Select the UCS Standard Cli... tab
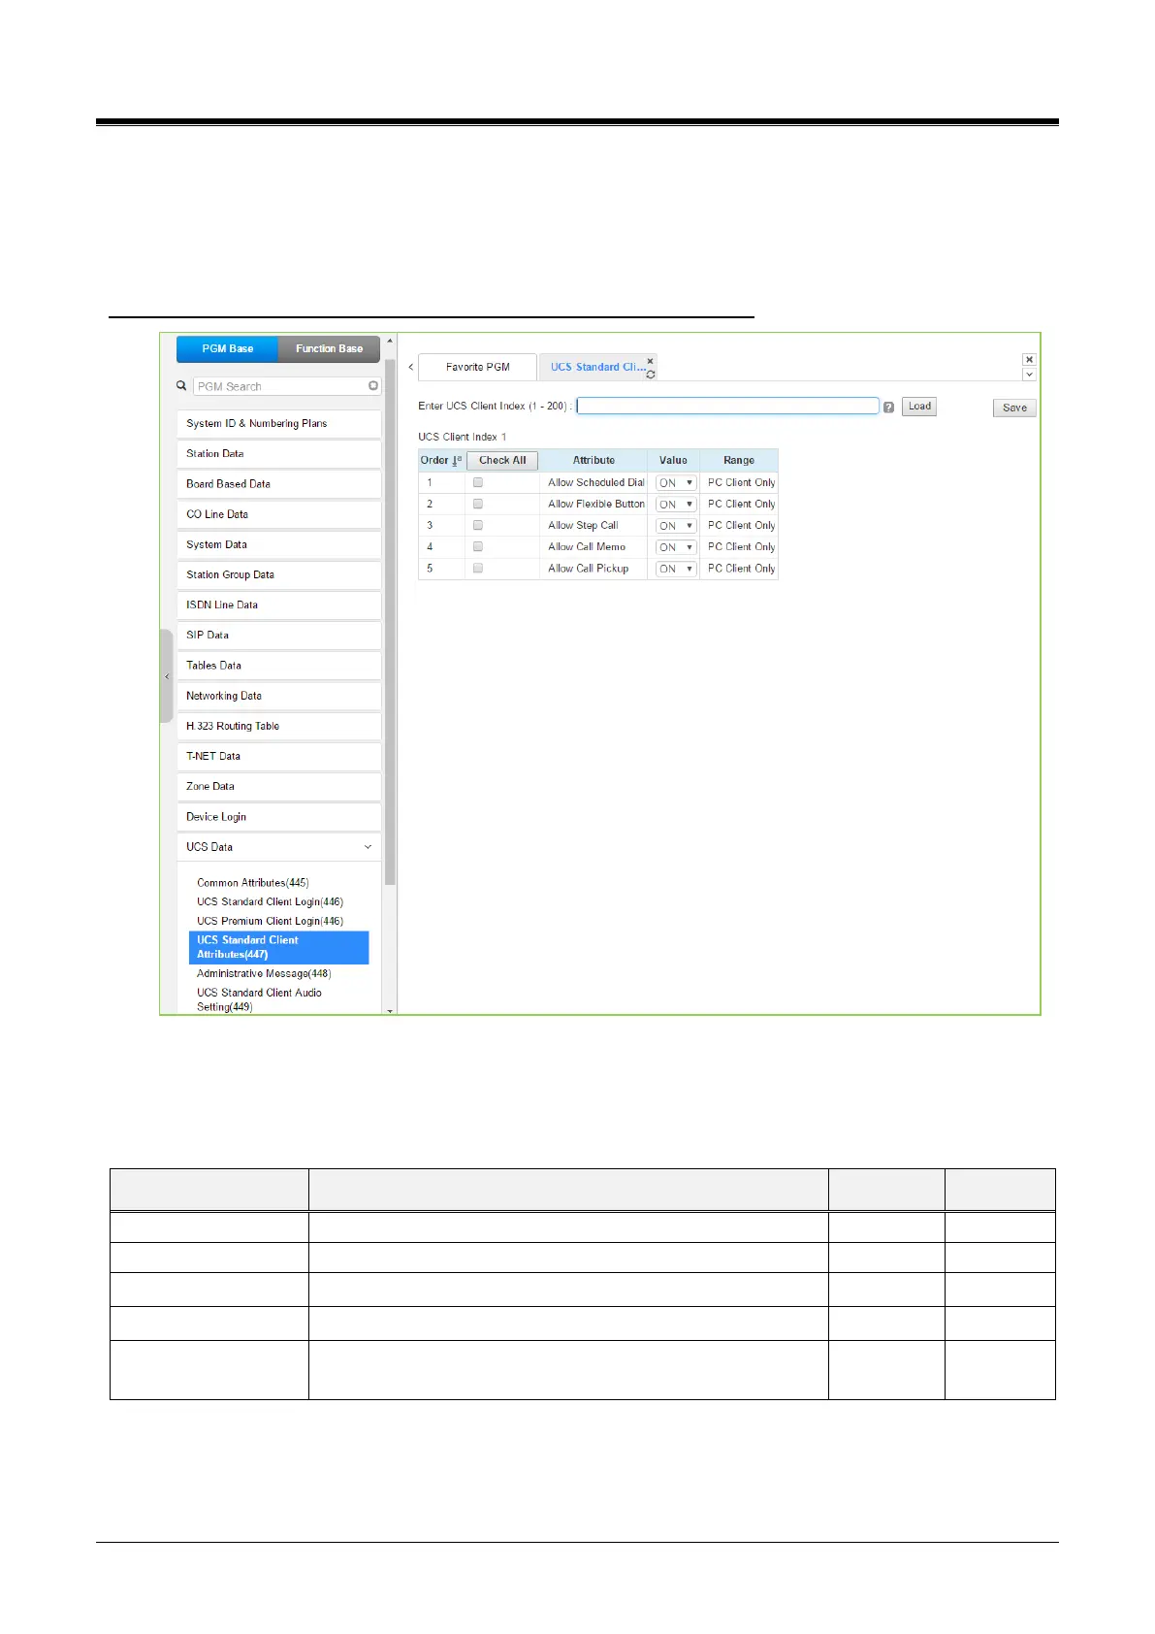 click(597, 367)
